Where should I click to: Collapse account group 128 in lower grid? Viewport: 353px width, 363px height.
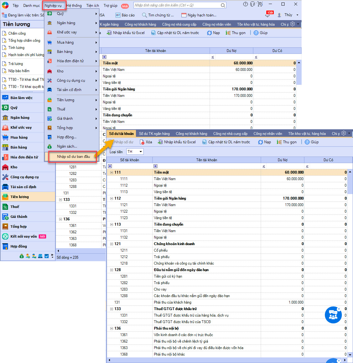pyautogui.click(x=111, y=270)
